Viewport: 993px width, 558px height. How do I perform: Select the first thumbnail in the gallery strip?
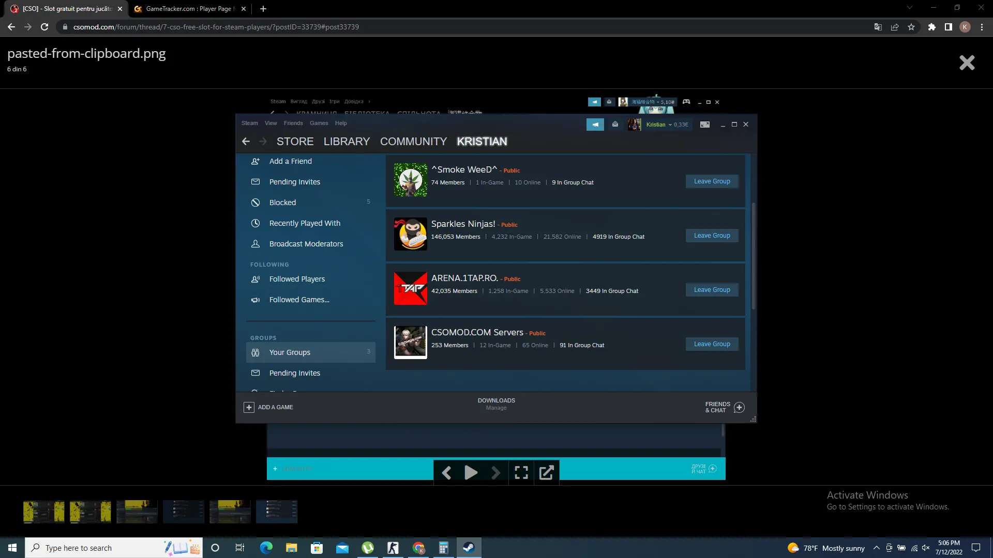[44, 512]
